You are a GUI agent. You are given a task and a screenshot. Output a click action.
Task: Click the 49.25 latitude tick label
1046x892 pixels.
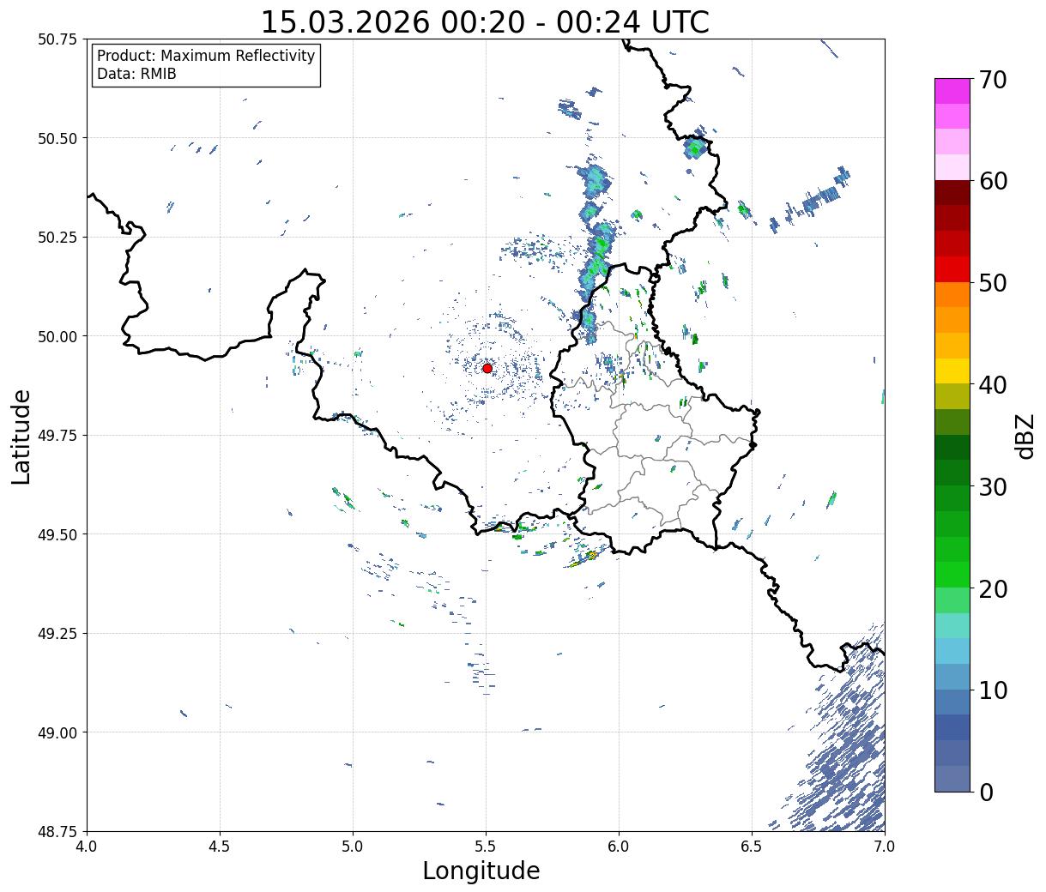click(x=57, y=634)
